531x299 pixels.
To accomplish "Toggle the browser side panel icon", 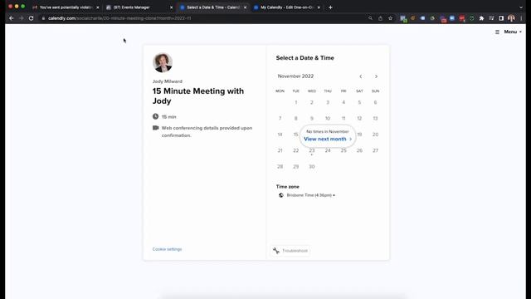I will 501,18.
